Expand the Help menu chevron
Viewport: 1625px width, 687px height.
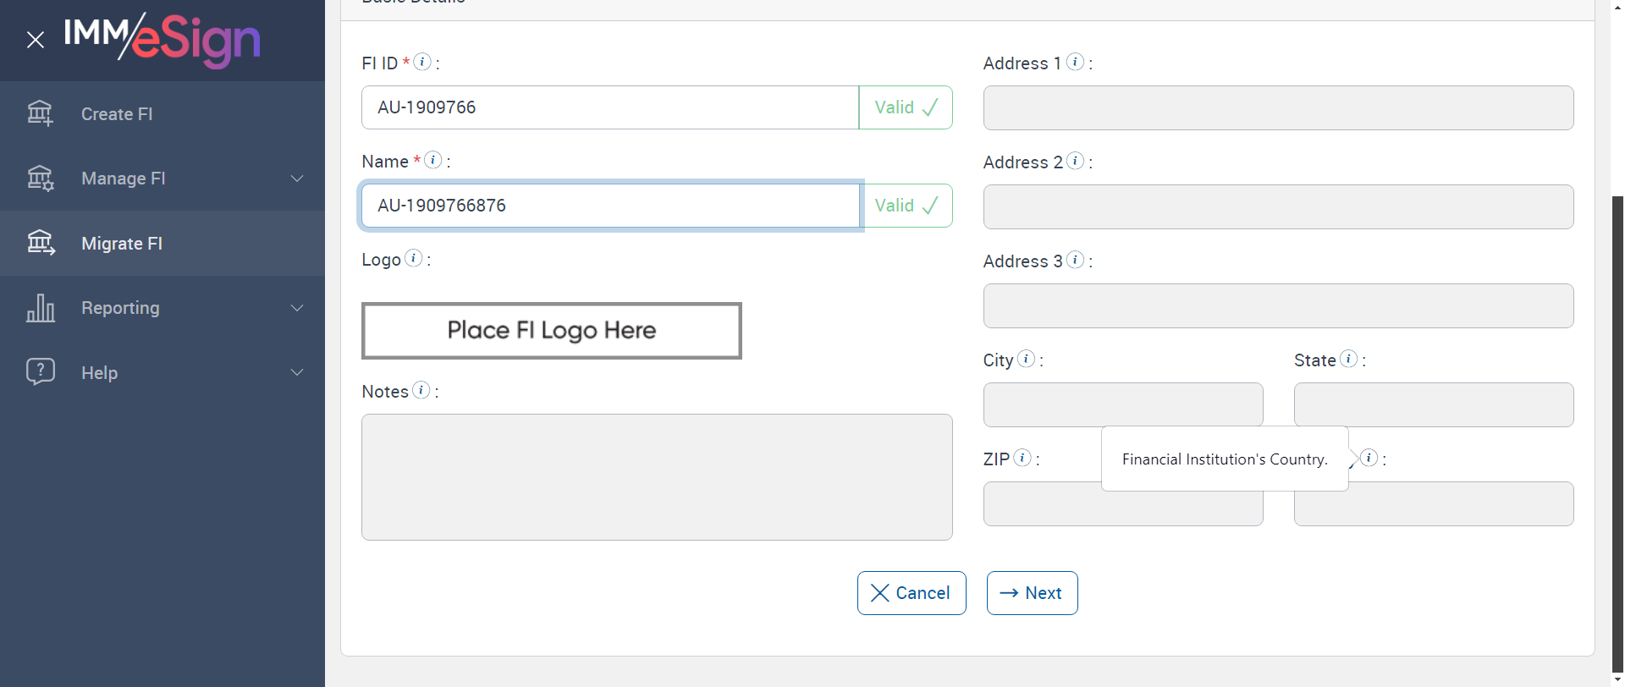point(297,372)
